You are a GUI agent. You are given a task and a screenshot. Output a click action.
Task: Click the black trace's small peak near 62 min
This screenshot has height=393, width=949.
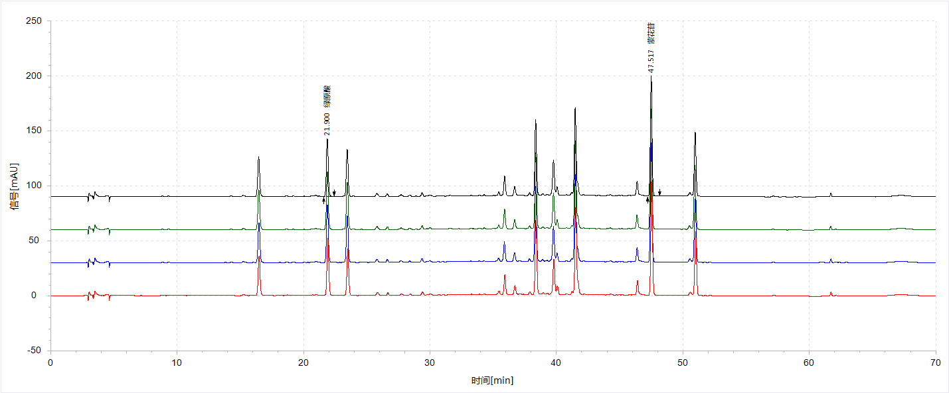[831, 194]
